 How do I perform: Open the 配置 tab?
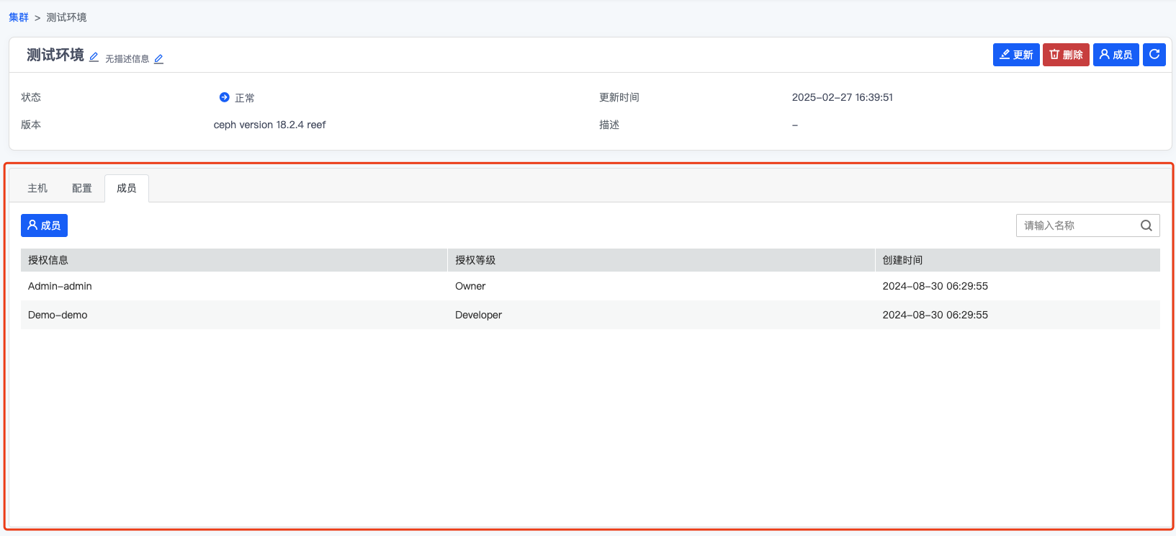[82, 188]
